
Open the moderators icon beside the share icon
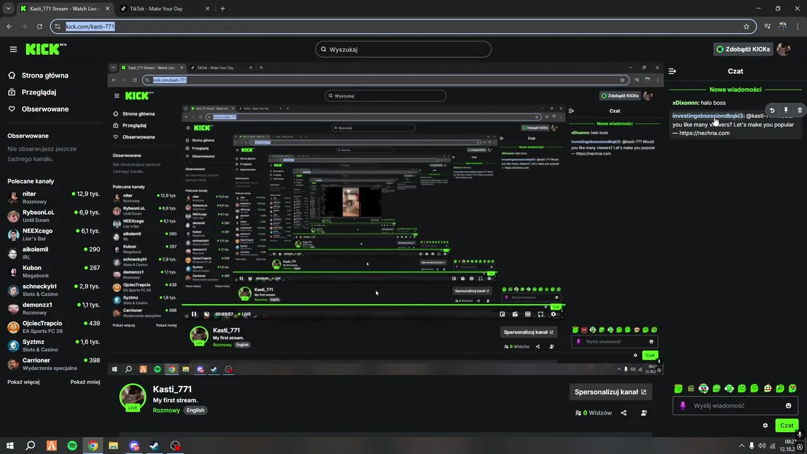[x=644, y=413]
